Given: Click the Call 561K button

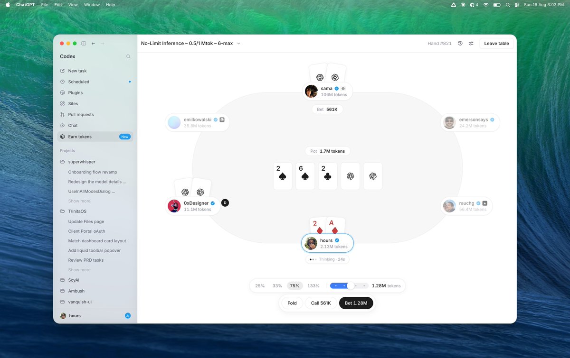Looking at the screenshot, I should pos(321,303).
